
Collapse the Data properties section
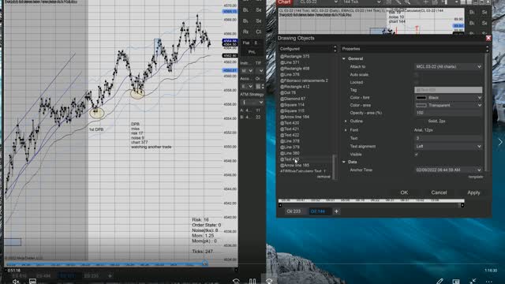[x=344, y=162]
